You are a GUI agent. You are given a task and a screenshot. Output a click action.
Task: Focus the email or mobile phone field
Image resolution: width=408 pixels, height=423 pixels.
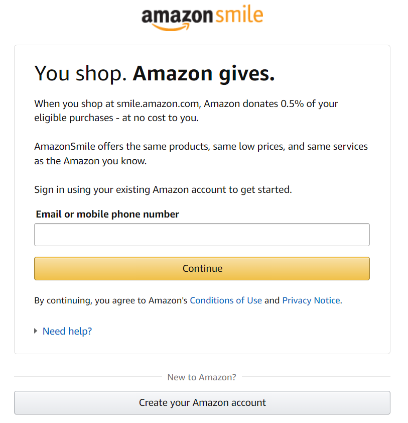tap(202, 235)
